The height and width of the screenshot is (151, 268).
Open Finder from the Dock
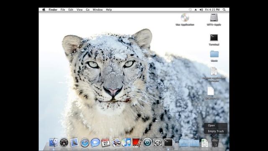pos(54,142)
